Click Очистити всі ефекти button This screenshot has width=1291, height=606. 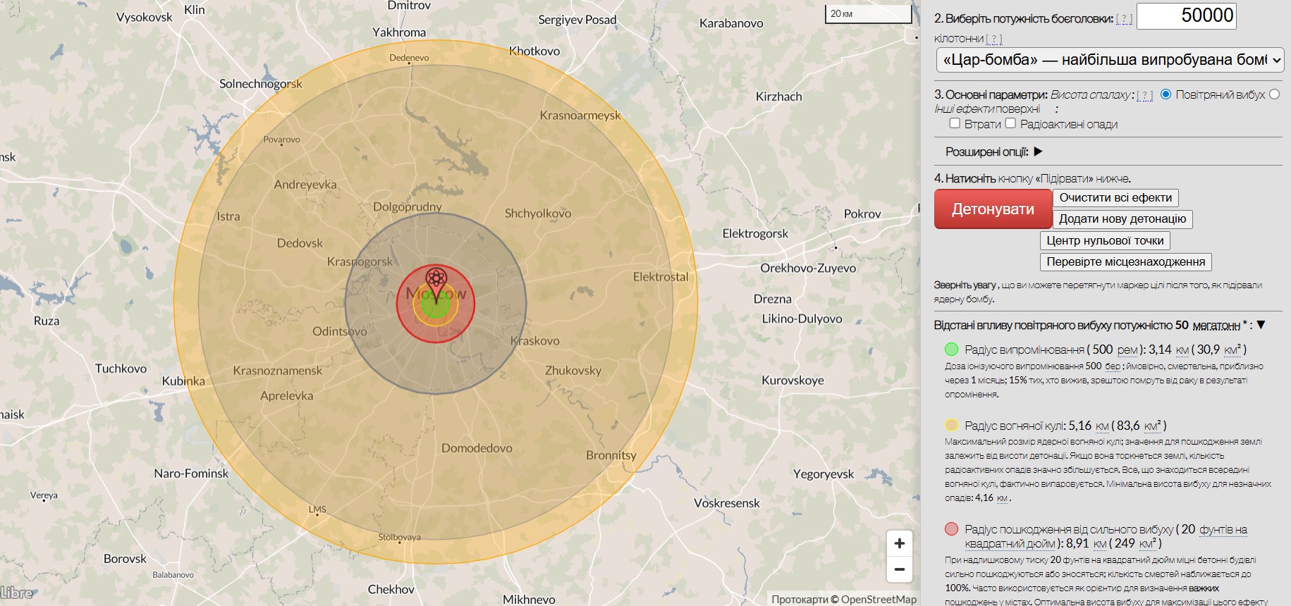1115,198
